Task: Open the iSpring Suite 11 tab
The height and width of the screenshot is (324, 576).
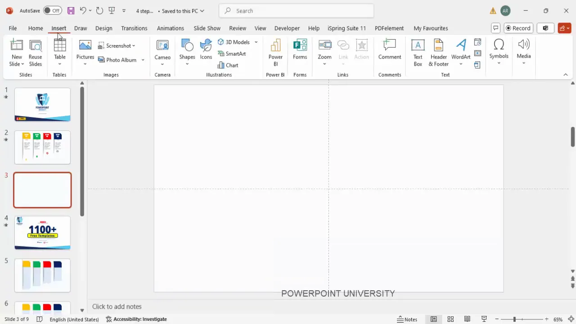Action: pos(346,28)
